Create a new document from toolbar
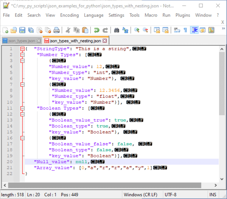The height and width of the screenshot is (199, 227). tap(5, 30)
